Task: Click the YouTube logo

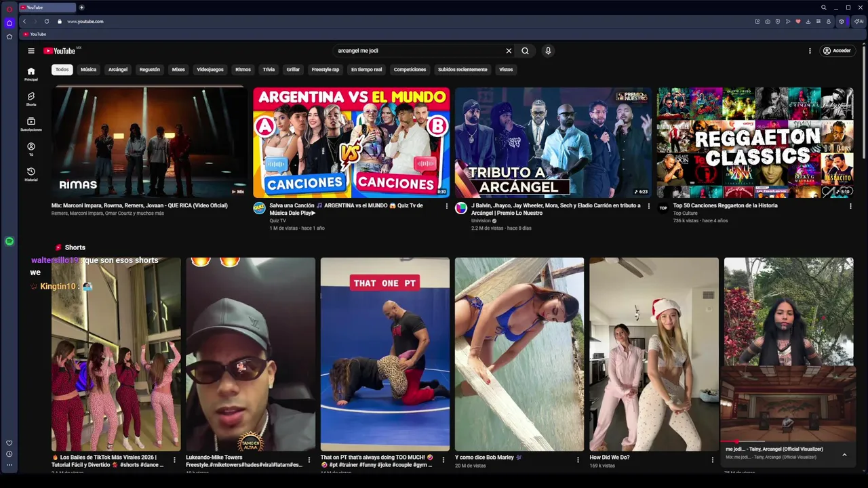Action: tap(60, 51)
